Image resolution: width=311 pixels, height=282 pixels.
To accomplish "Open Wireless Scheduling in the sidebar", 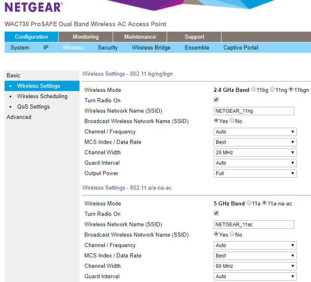I will click(42, 96).
